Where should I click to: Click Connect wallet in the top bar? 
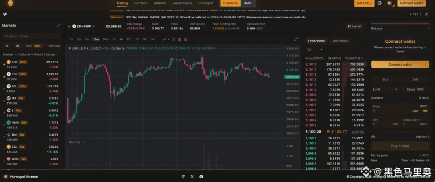pos(411,3)
